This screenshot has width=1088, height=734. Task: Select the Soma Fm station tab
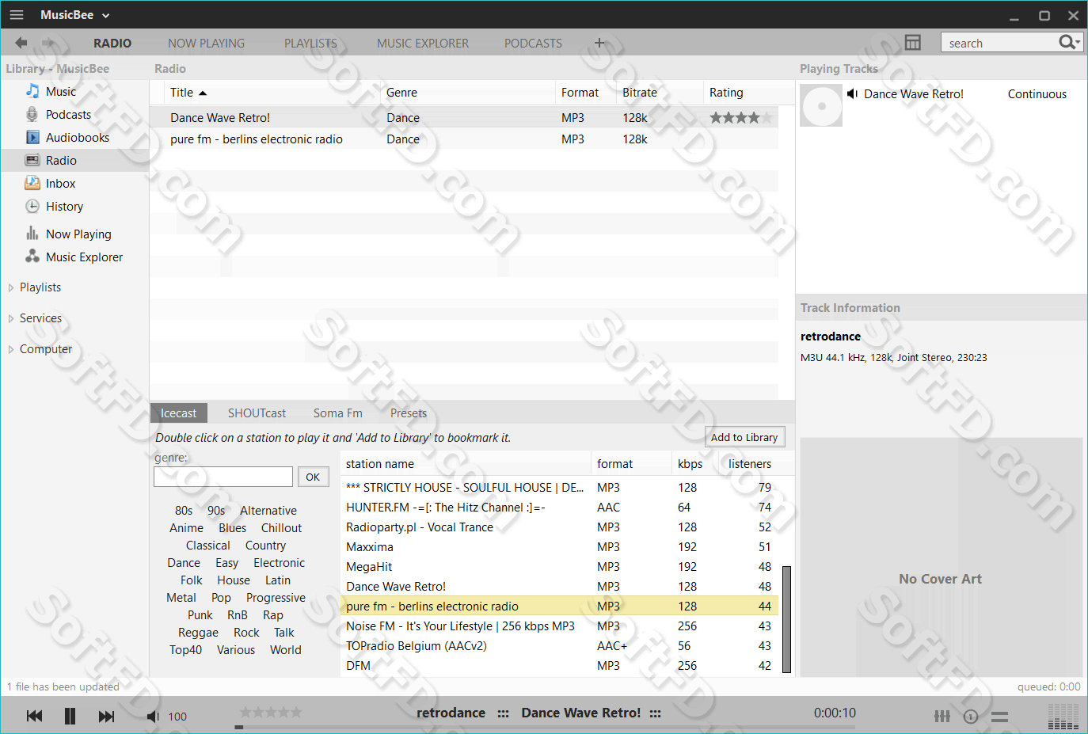pyautogui.click(x=337, y=413)
